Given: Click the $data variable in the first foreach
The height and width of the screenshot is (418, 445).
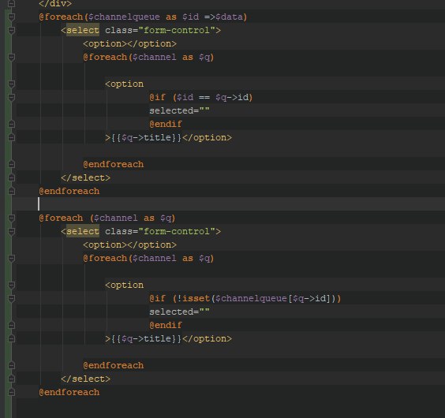Looking at the screenshot, I should coord(230,17).
